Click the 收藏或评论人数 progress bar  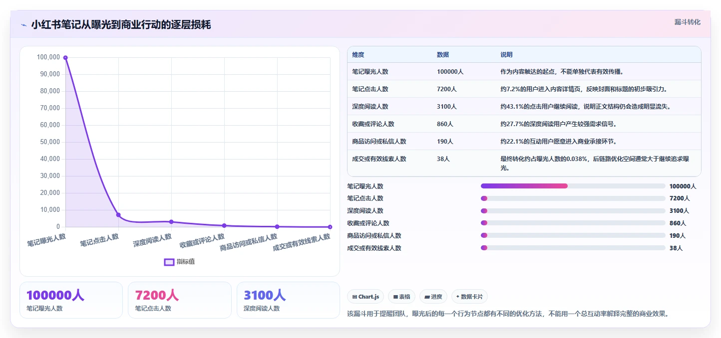point(573,223)
